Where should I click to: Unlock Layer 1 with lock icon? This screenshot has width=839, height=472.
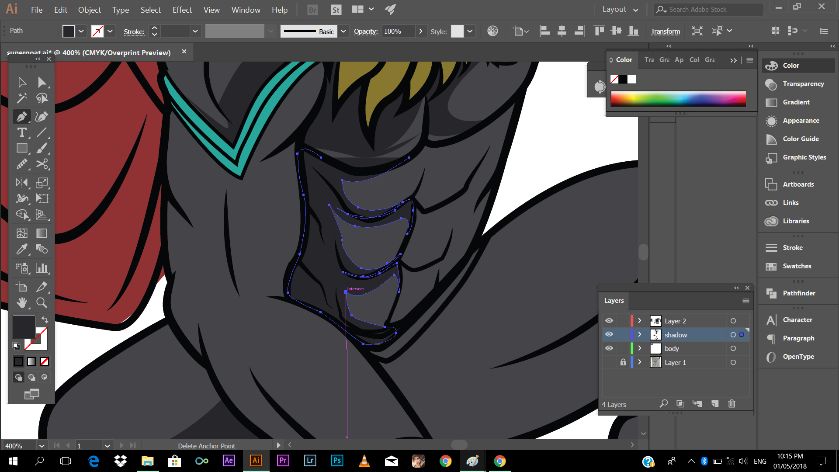pyautogui.click(x=623, y=362)
